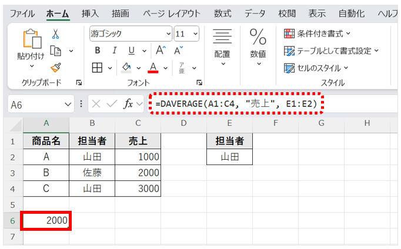Screen dimensions: 401x249
Task: Click Cell Styles (セルのスタイル) icon
Action: [x=289, y=68]
